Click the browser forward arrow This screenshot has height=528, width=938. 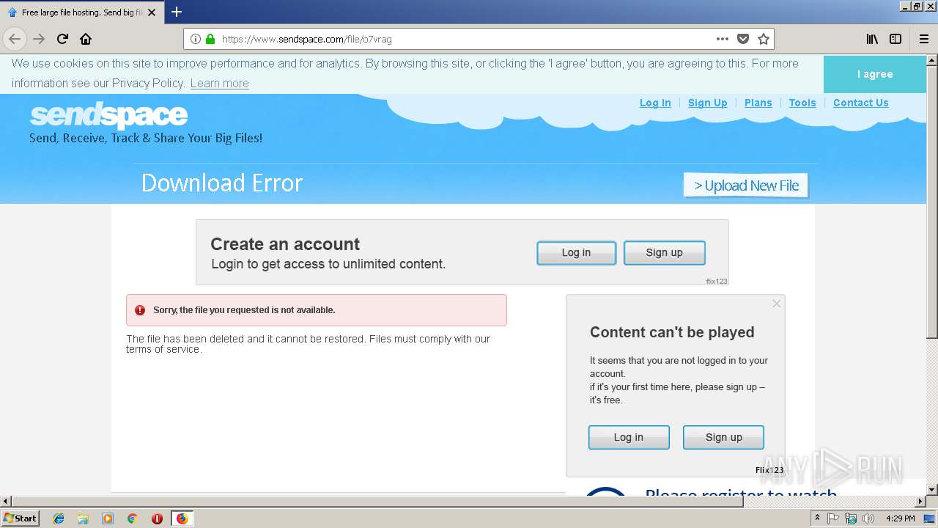pos(39,39)
